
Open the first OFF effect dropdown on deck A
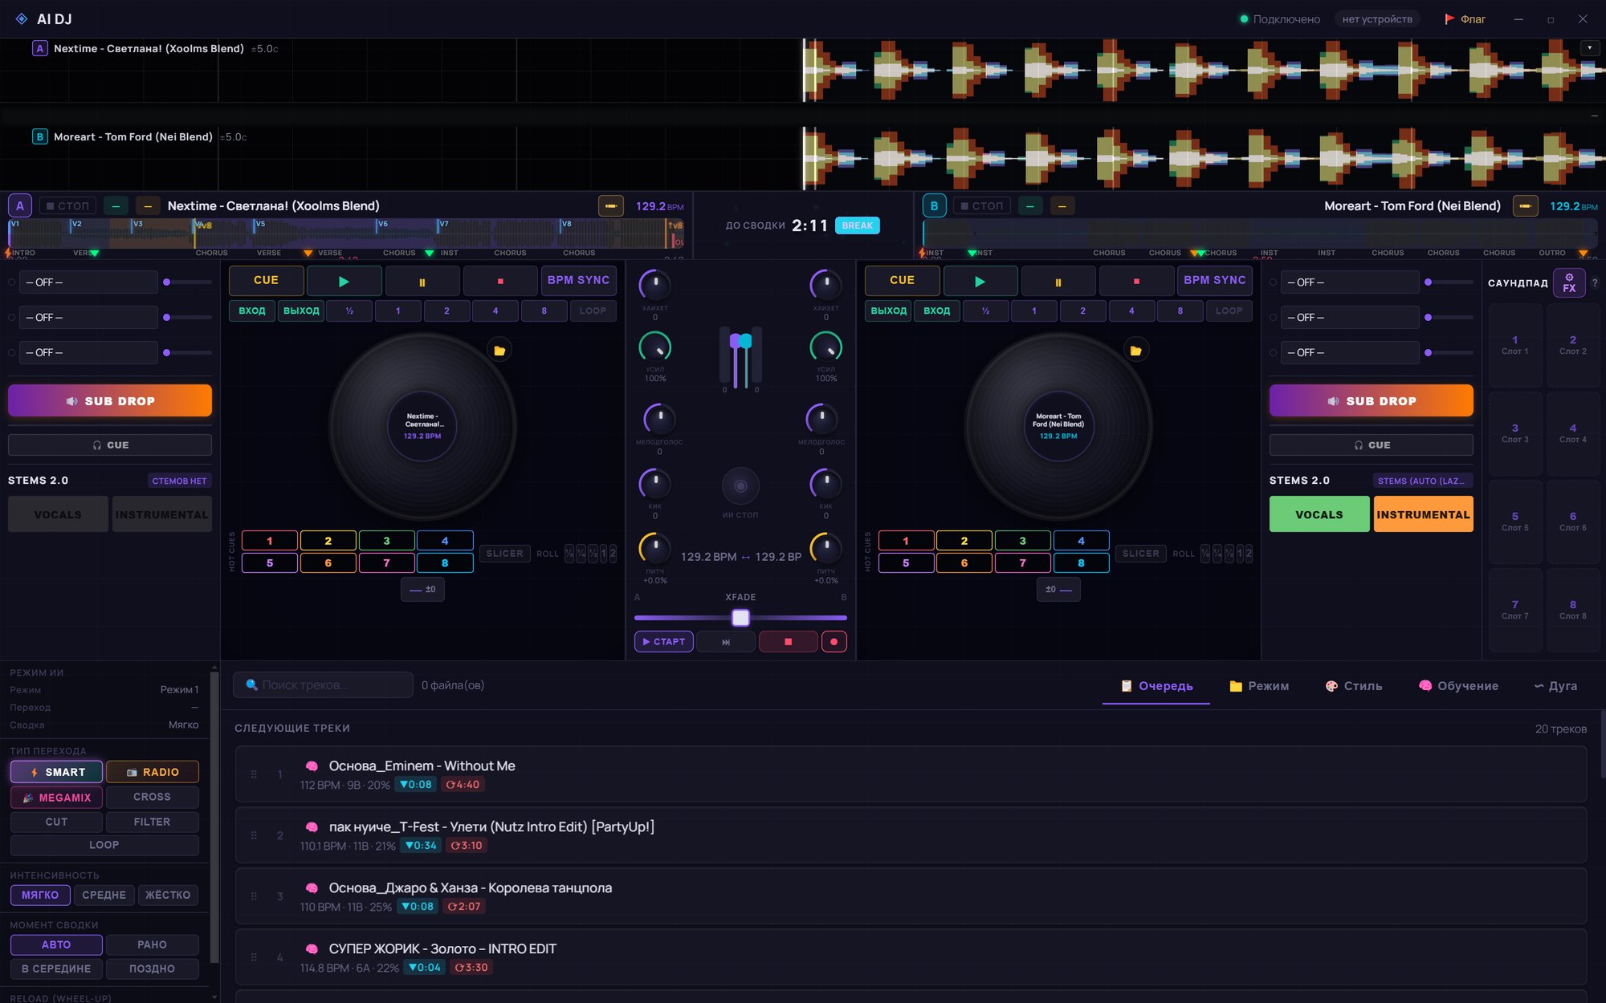click(88, 282)
